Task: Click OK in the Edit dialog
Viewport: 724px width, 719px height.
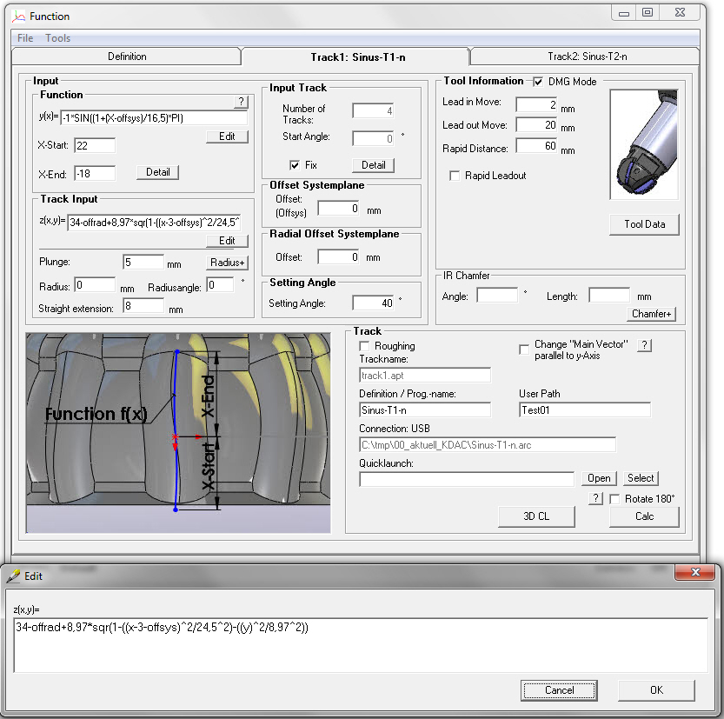Action: (x=656, y=690)
